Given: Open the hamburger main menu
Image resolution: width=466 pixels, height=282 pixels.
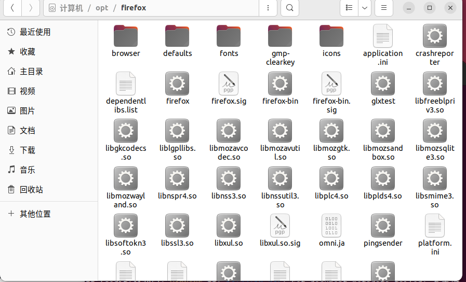Looking at the screenshot, I should (x=384, y=8).
